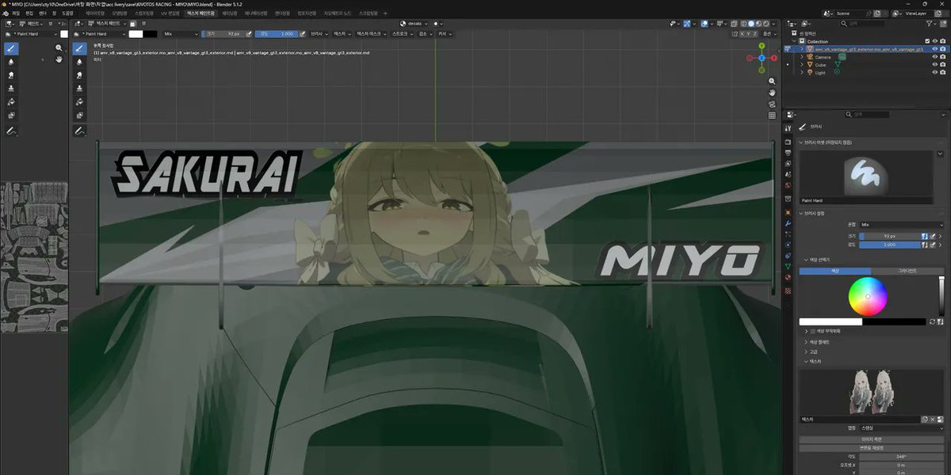Open the Paint Hard brush dropdown in header
The height and width of the screenshot is (475, 951).
(x=100, y=34)
